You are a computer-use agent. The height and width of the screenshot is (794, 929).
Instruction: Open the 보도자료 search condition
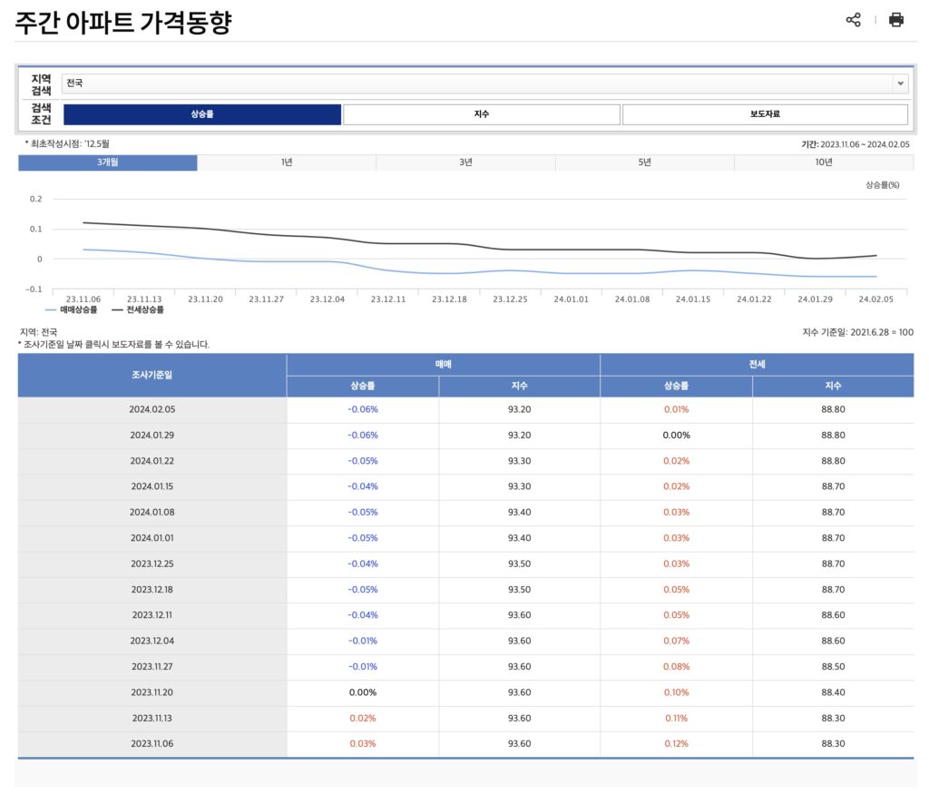765,114
